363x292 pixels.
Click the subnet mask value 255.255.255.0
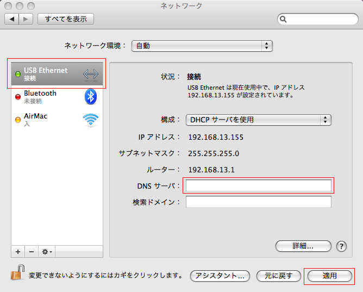pyautogui.click(x=214, y=153)
